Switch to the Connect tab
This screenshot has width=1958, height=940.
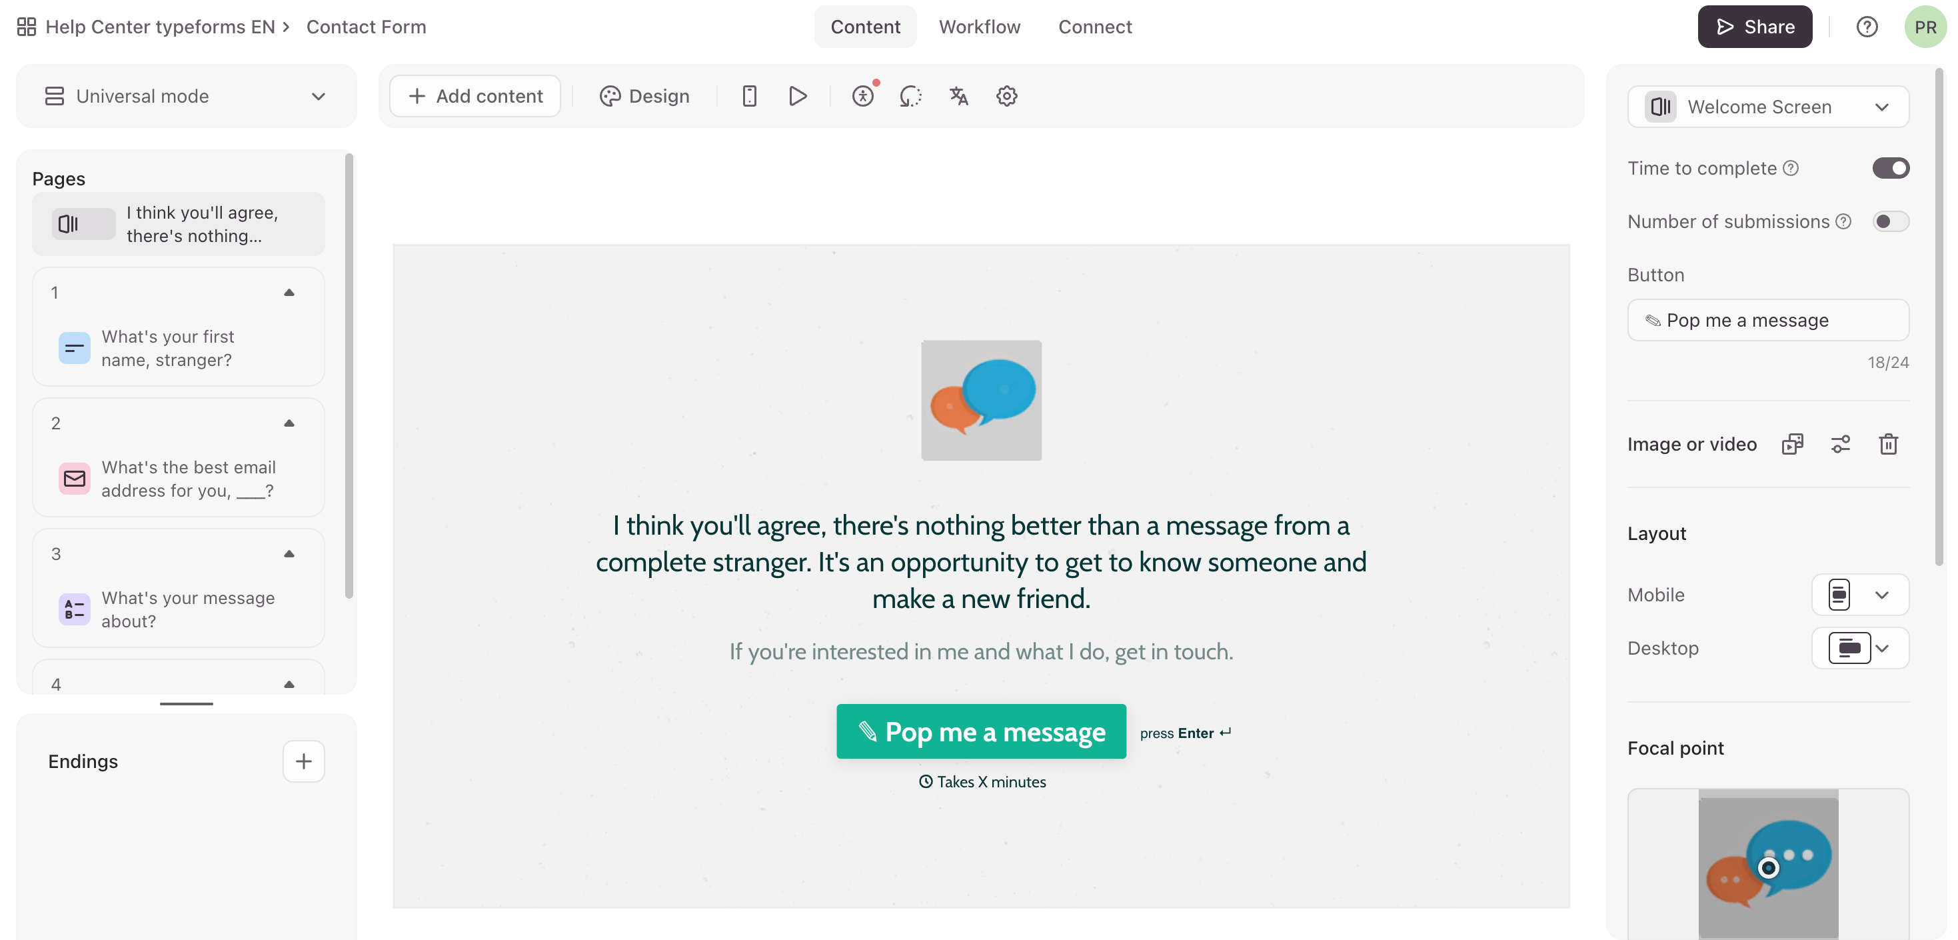click(1094, 27)
